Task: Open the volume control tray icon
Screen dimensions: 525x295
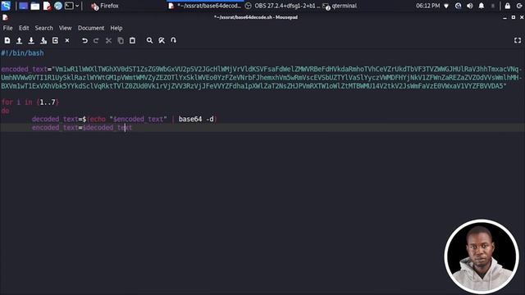Action: tap(470, 6)
